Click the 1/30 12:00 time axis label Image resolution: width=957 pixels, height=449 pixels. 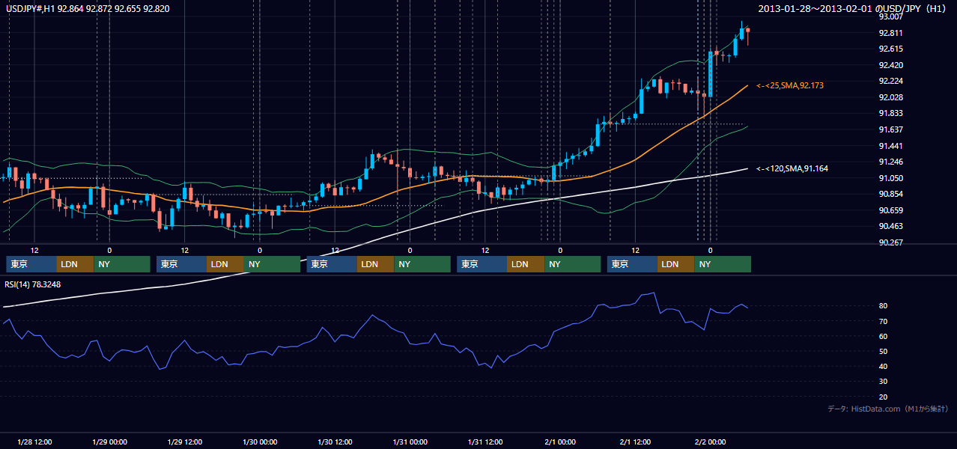(335, 442)
